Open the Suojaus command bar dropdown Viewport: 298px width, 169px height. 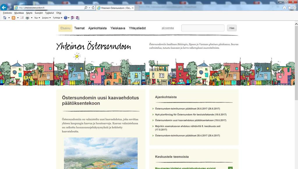(46, 18)
